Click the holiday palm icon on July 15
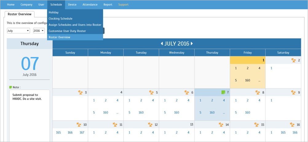Screen dimensions: 308x142 pos(257,125)
